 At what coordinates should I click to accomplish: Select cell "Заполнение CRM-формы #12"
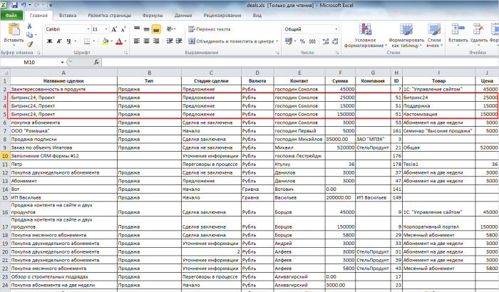tap(63, 156)
